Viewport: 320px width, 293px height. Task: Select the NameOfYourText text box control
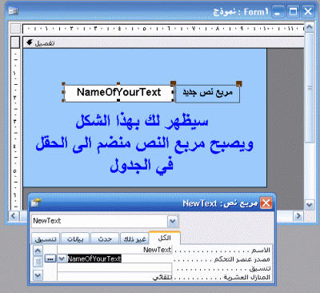(x=118, y=93)
